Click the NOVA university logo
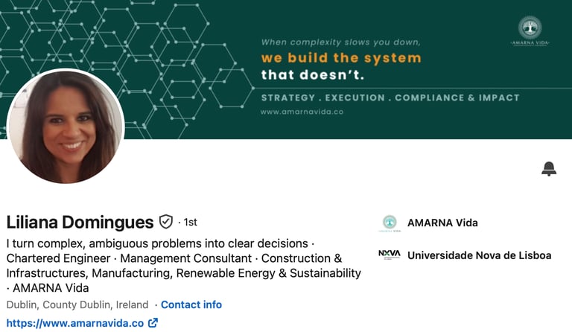 pyautogui.click(x=390, y=255)
